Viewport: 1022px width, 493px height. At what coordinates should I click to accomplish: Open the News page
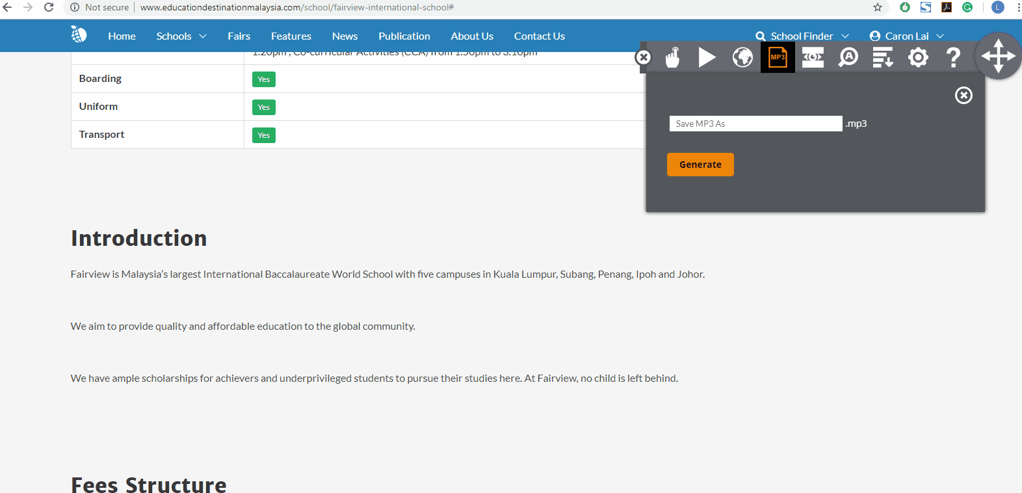(345, 36)
